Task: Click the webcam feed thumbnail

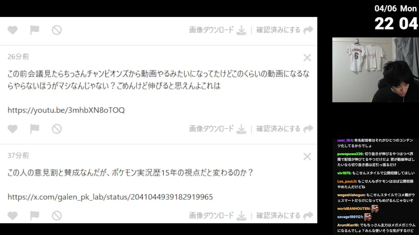Action: click(375, 70)
